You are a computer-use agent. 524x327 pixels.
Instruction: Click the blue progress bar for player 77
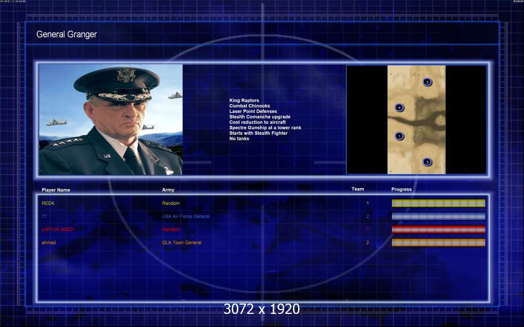438,216
